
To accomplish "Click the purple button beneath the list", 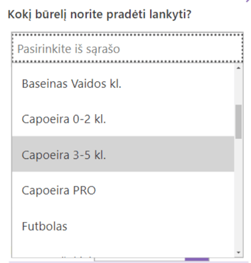I will pos(197,260).
